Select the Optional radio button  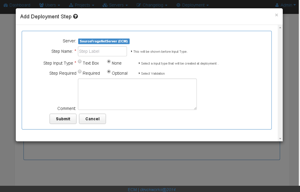coord(109,71)
